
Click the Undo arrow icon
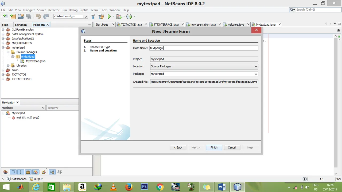38,17
